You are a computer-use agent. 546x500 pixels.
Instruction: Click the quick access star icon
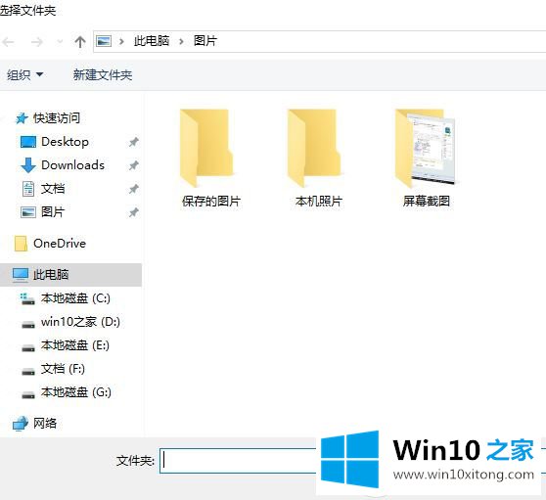22,118
